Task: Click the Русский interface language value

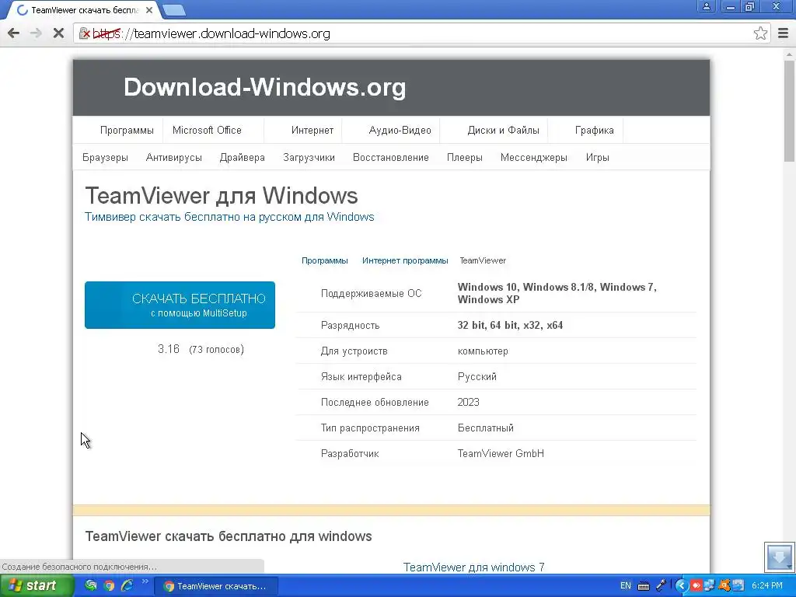Action: pos(477,377)
